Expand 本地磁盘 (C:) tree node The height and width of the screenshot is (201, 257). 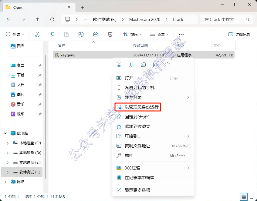tap(8, 143)
